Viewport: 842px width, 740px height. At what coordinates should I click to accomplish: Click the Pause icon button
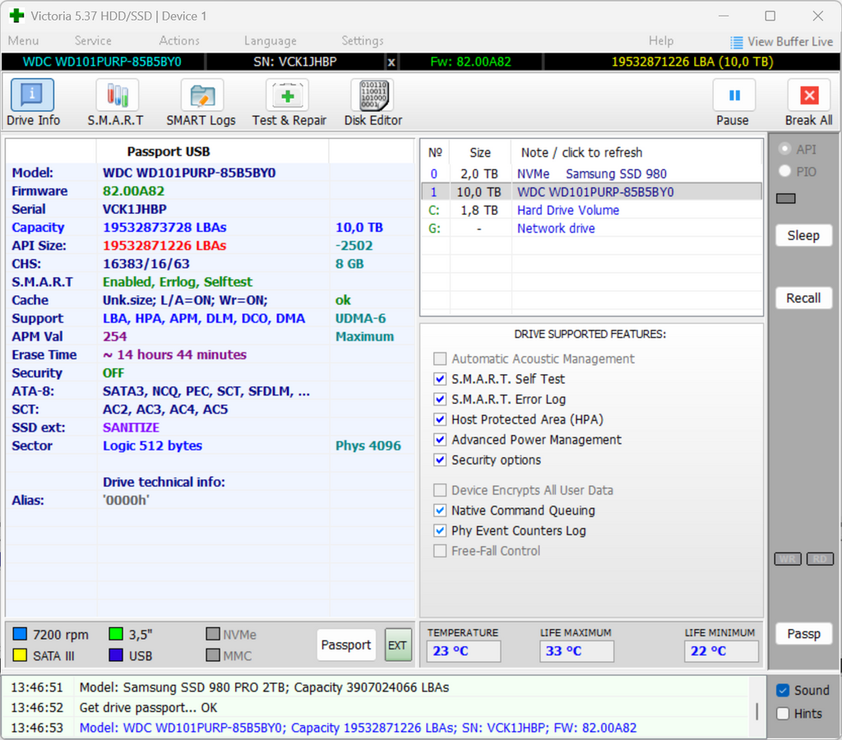click(734, 95)
